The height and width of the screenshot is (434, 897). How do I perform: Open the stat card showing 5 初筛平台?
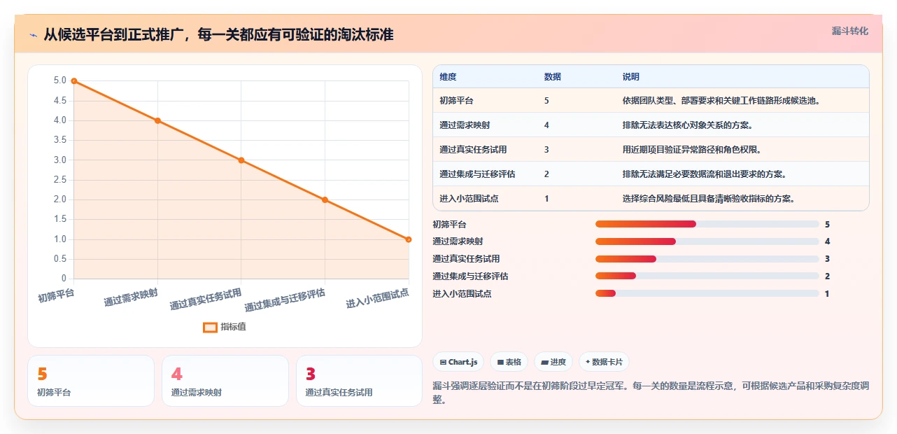91,381
